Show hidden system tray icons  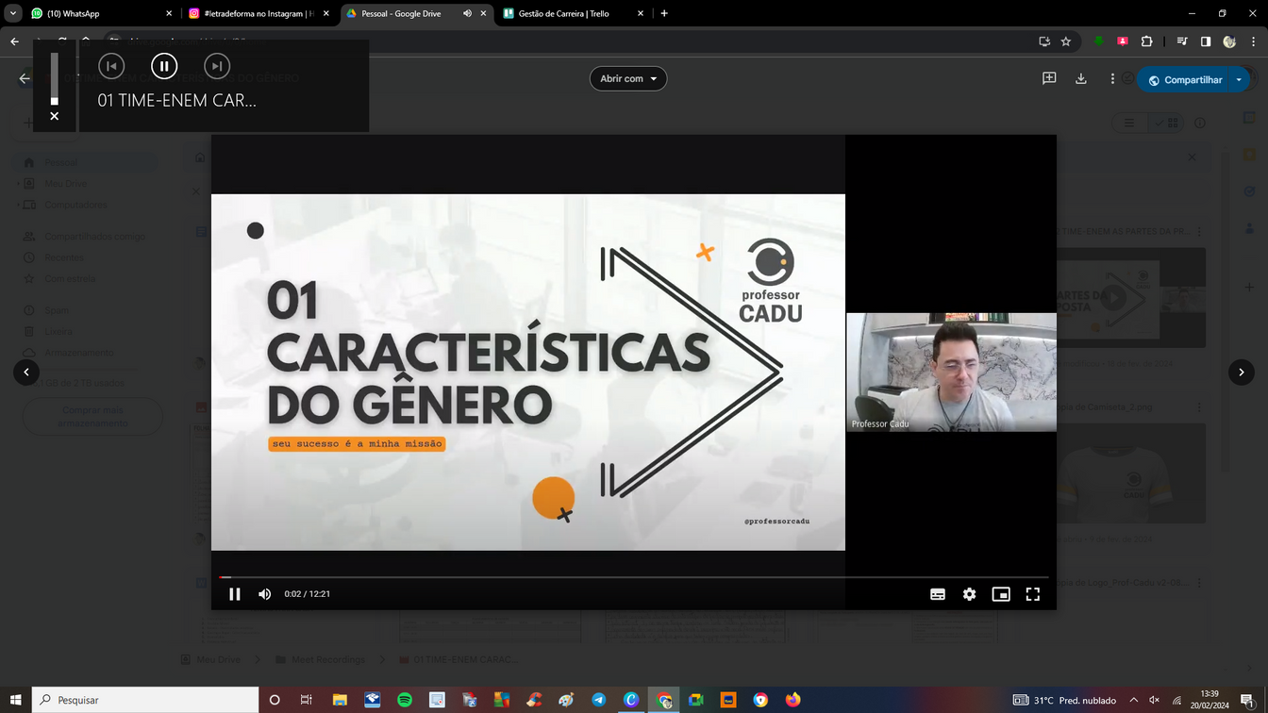(x=1133, y=700)
